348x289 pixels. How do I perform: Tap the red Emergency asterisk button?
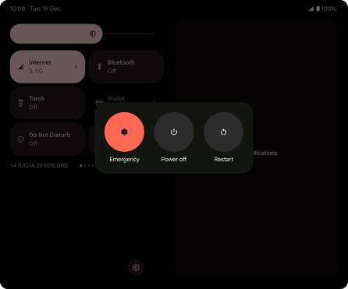pos(124,132)
